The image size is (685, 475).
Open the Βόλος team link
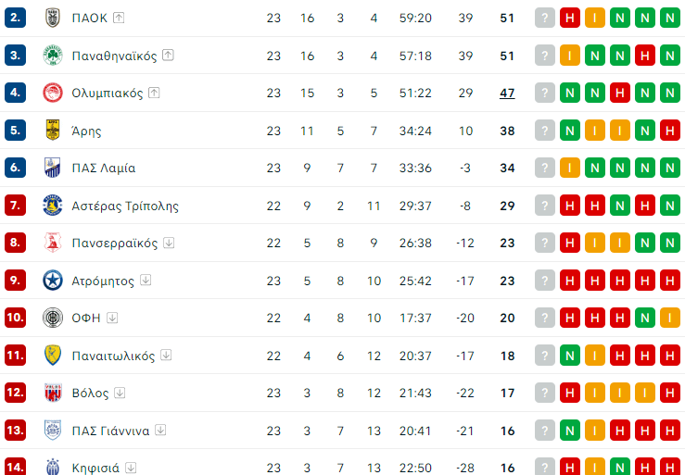point(90,393)
